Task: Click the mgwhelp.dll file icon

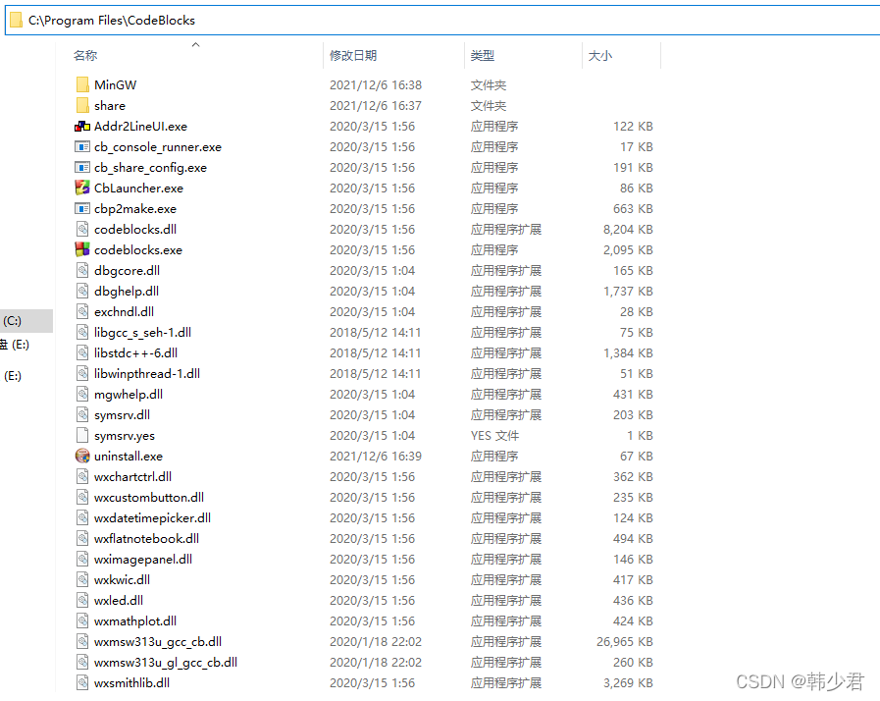Action: point(82,395)
